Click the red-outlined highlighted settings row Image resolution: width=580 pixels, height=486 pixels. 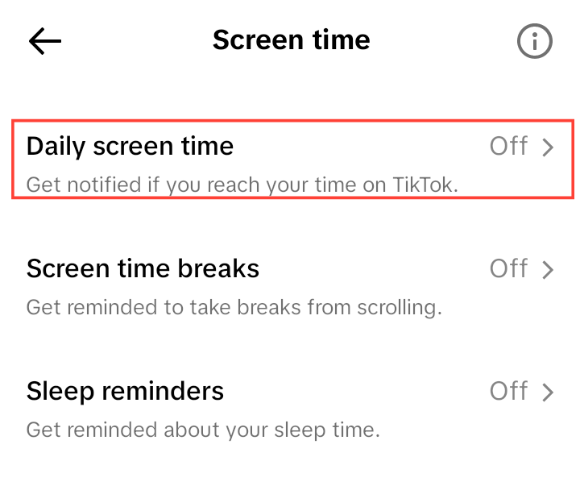292,160
